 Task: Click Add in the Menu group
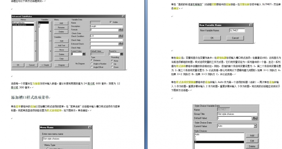[x=61, y=23]
